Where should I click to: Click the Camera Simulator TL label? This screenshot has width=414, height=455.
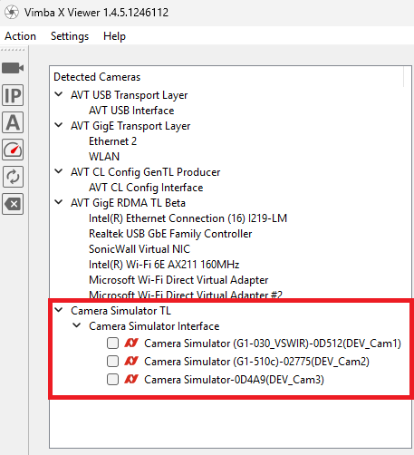coord(120,311)
